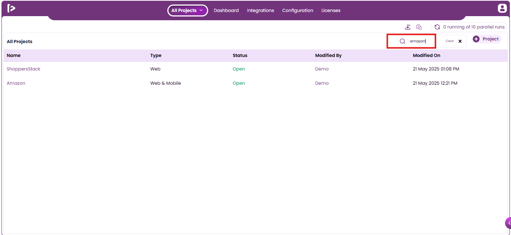Click Demo in the Amazon row
Viewport: 511px width, 235px height.
[322, 83]
